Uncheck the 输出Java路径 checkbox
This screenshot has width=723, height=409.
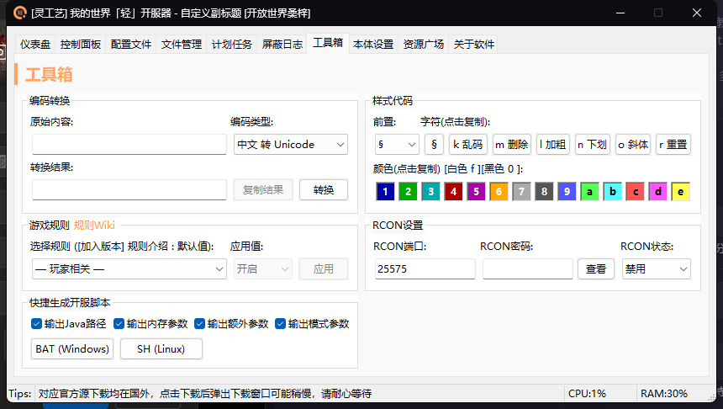[x=36, y=324]
